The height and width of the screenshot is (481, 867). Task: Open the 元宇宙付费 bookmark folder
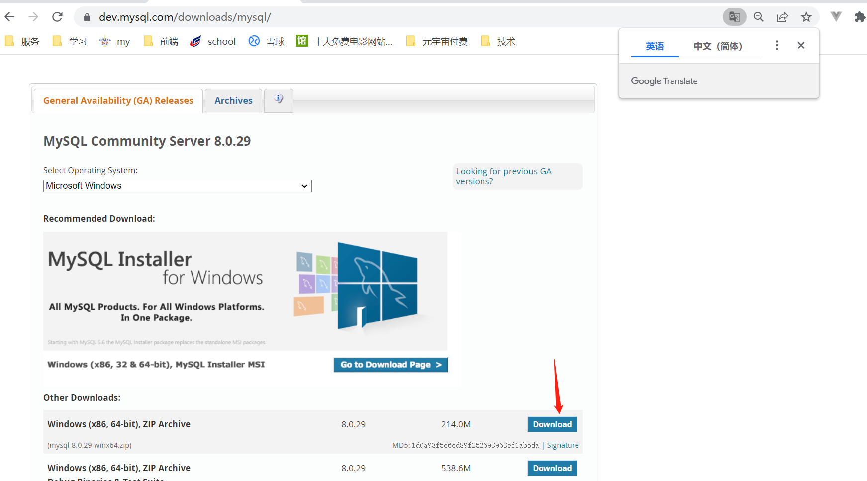pyautogui.click(x=437, y=41)
